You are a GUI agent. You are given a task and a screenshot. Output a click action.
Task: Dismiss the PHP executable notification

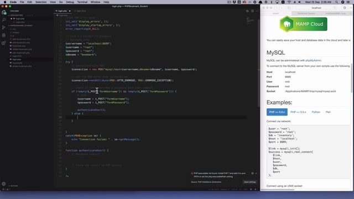click(x=256, y=173)
